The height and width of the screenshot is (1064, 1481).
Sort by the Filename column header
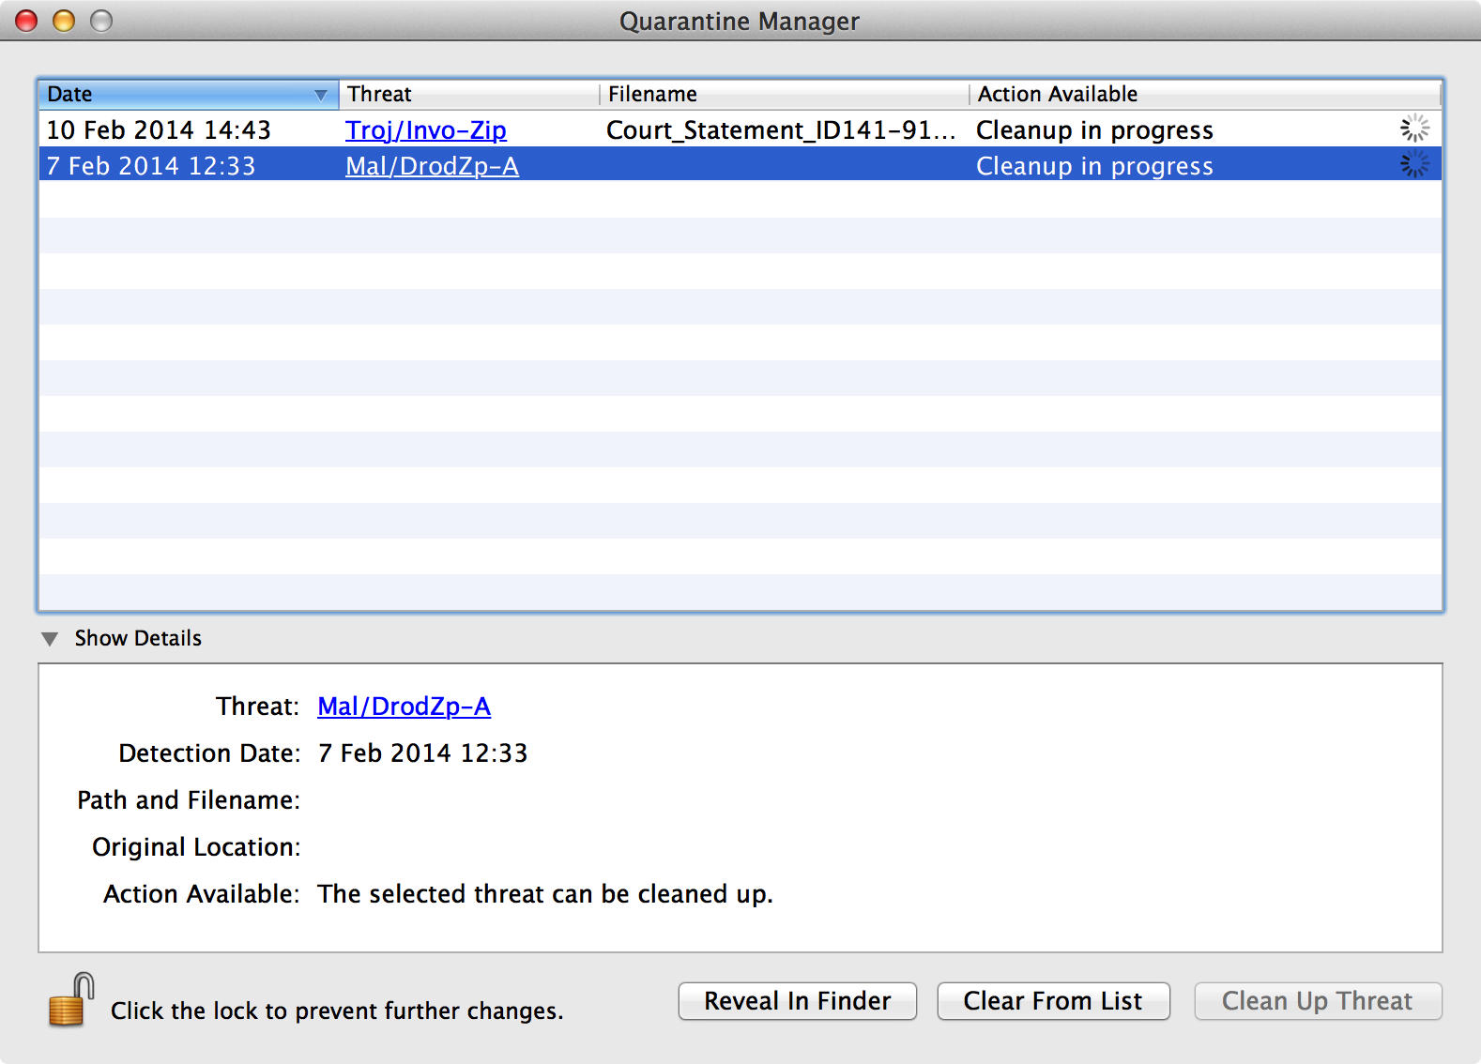click(784, 94)
